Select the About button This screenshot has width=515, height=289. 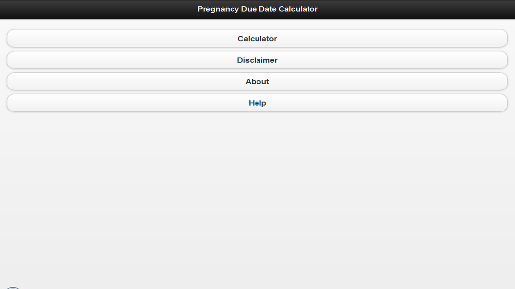click(257, 82)
